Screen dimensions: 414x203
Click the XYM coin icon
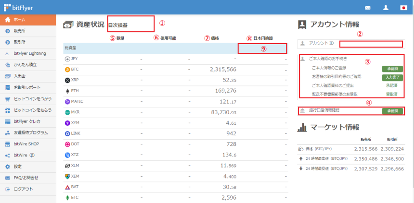[x=67, y=123]
